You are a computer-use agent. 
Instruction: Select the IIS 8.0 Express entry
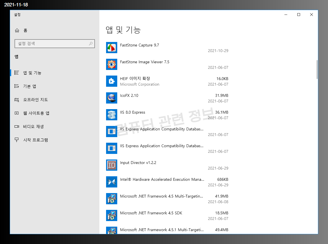[x=133, y=112]
